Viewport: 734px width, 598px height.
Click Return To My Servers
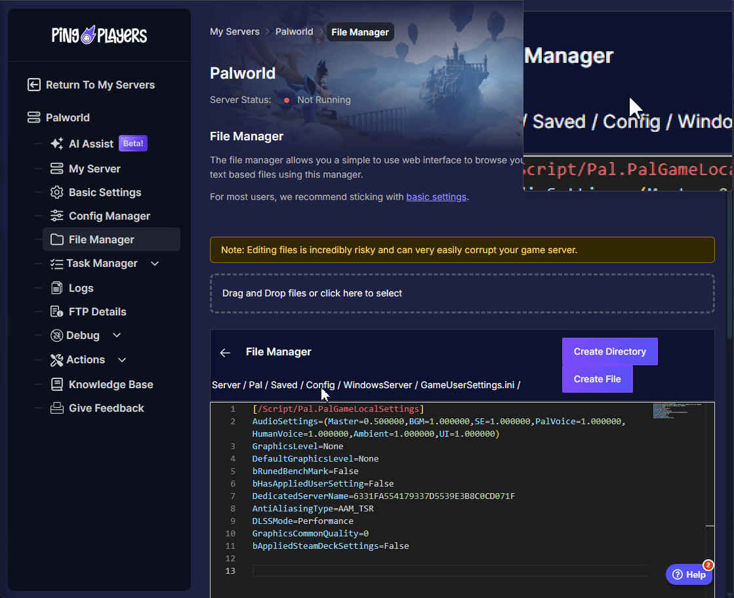coord(100,85)
